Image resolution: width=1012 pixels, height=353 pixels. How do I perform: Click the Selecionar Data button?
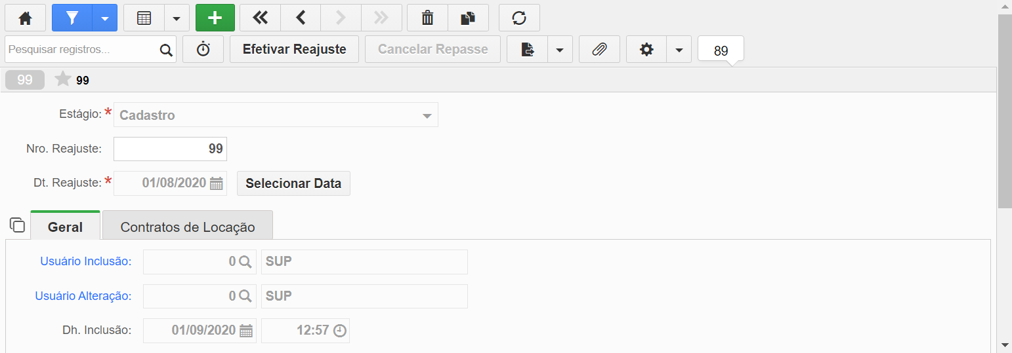pos(293,183)
